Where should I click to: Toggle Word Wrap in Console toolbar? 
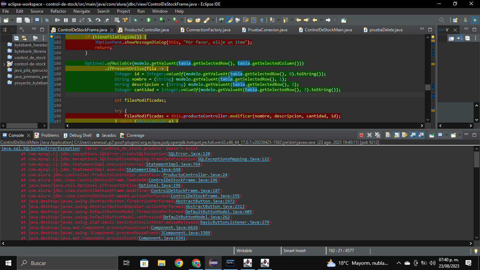[x=404, y=135]
